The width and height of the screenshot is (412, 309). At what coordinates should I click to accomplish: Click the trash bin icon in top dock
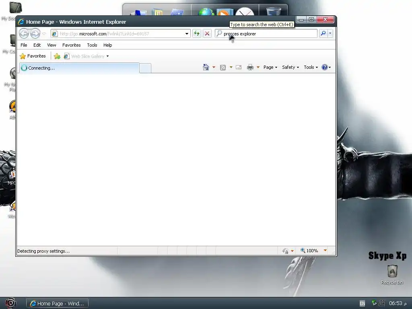click(274, 11)
